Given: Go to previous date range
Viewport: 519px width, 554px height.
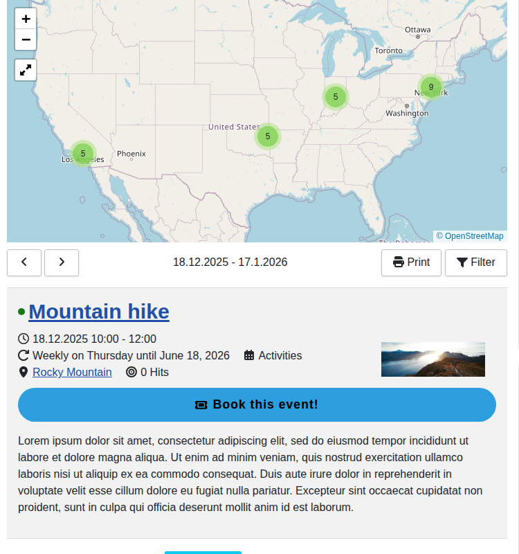Looking at the screenshot, I should point(24,262).
